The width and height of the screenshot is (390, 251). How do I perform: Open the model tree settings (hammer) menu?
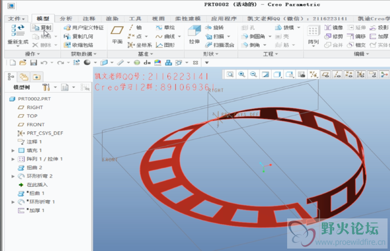coord(46,87)
